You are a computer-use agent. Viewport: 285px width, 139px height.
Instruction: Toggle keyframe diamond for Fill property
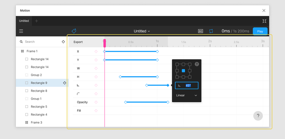pos(96,110)
